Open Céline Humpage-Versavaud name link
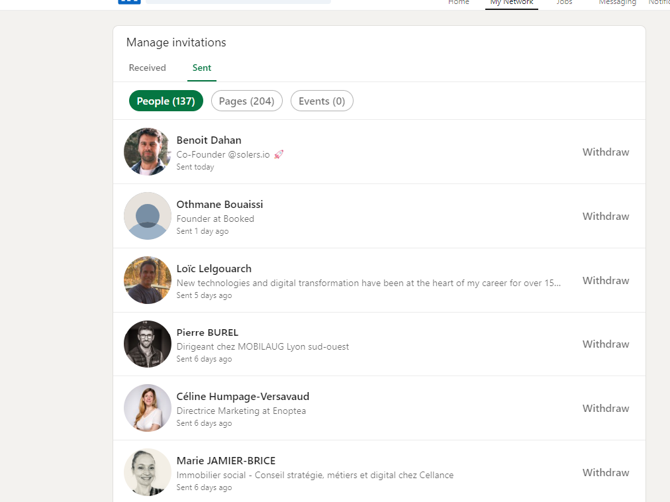Screen dimensions: 670x502 click(x=243, y=397)
